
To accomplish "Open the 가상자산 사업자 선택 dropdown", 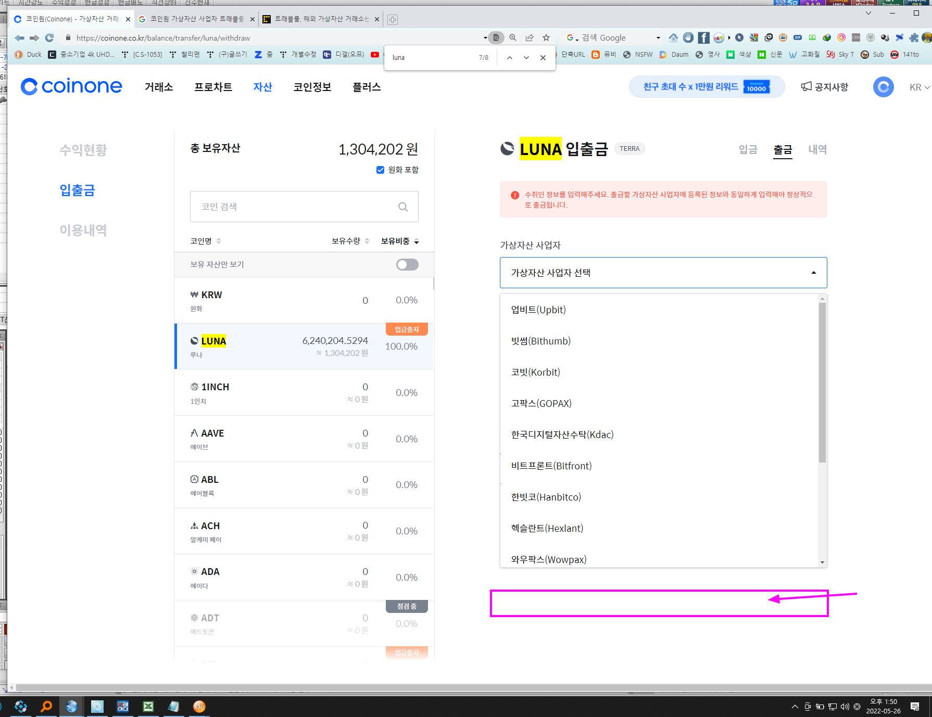I will pos(663,273).
